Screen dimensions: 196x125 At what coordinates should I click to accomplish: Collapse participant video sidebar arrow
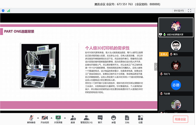pos(156,67)
